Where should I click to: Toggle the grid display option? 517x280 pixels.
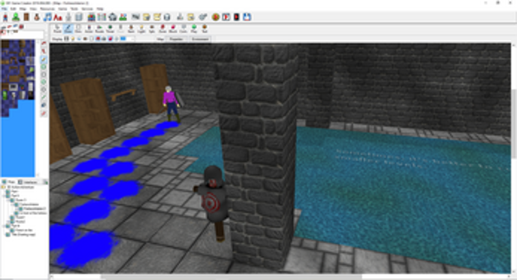click(x=66, y=39)
